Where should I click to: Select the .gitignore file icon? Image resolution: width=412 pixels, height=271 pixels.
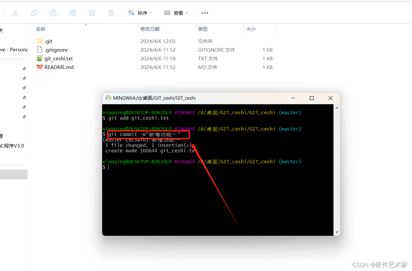coord(40,49)
